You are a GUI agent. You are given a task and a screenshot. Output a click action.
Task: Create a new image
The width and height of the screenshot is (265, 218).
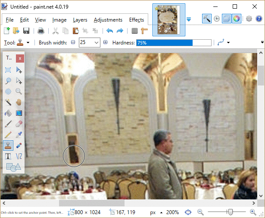(x=7, y=31)
